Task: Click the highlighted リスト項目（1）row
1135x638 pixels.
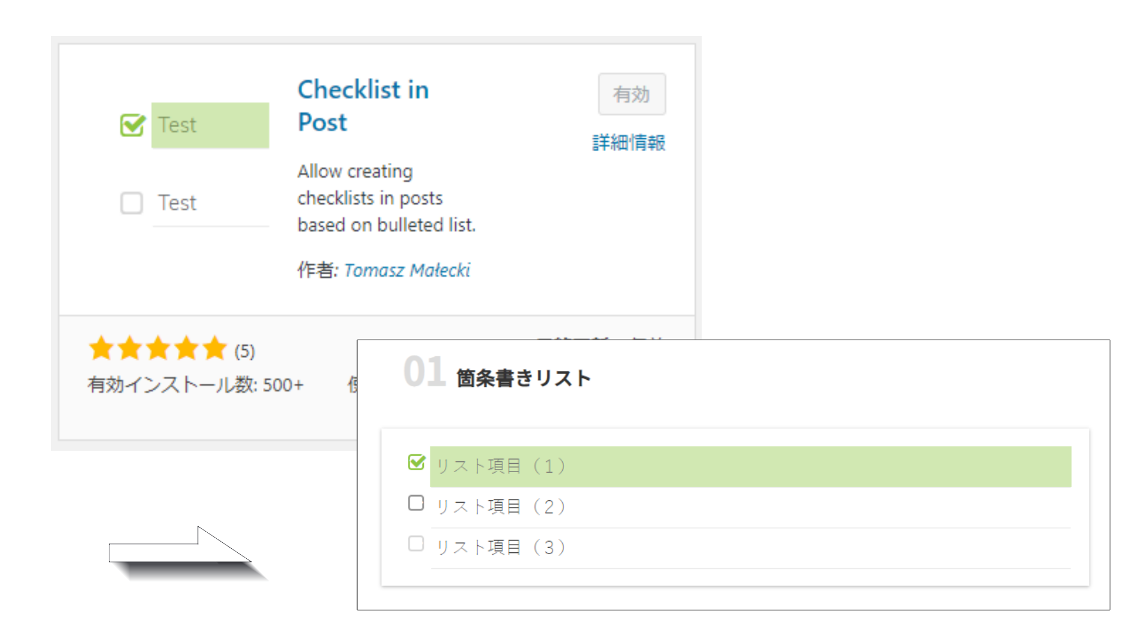Action: (x=750, y=467)
